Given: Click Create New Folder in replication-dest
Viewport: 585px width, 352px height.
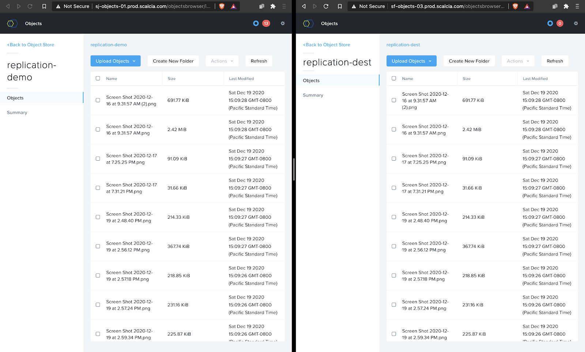Looking at the screenshot, I should tap(469, 61).
